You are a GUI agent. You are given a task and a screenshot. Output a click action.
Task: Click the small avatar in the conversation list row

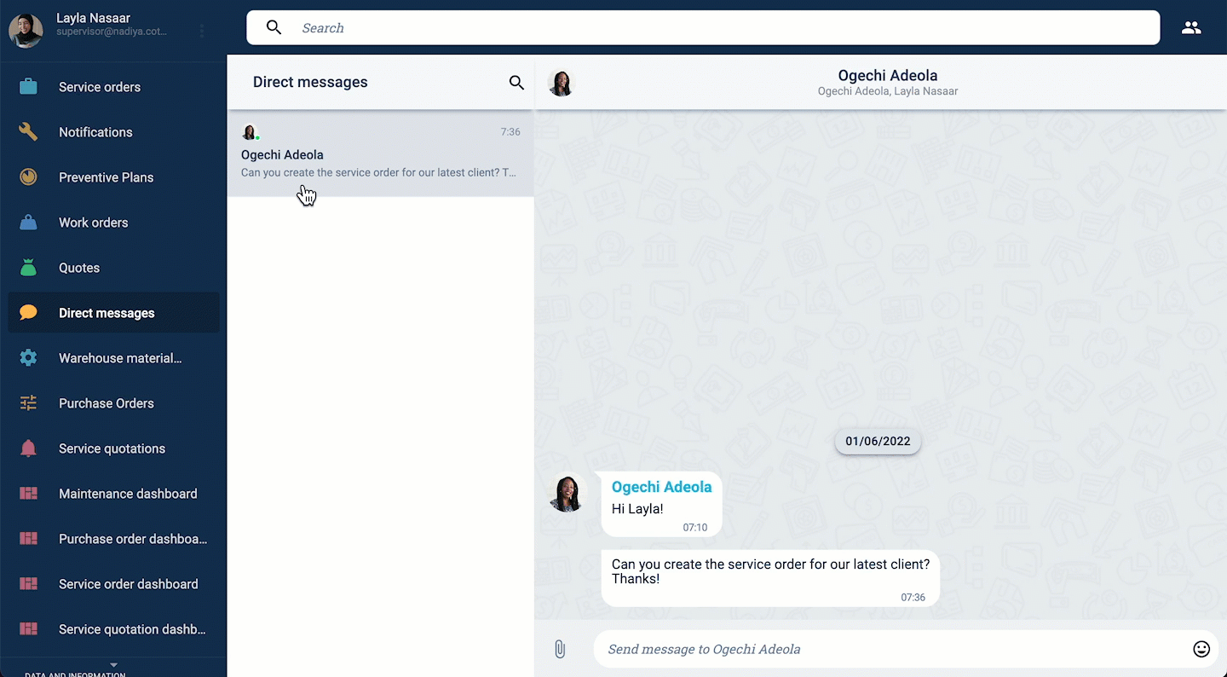(x=250, y=132)
